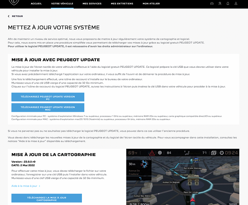Open the Aide à la mise à jour link
Viewport: 248px width, 205px height.
[24, 186]
